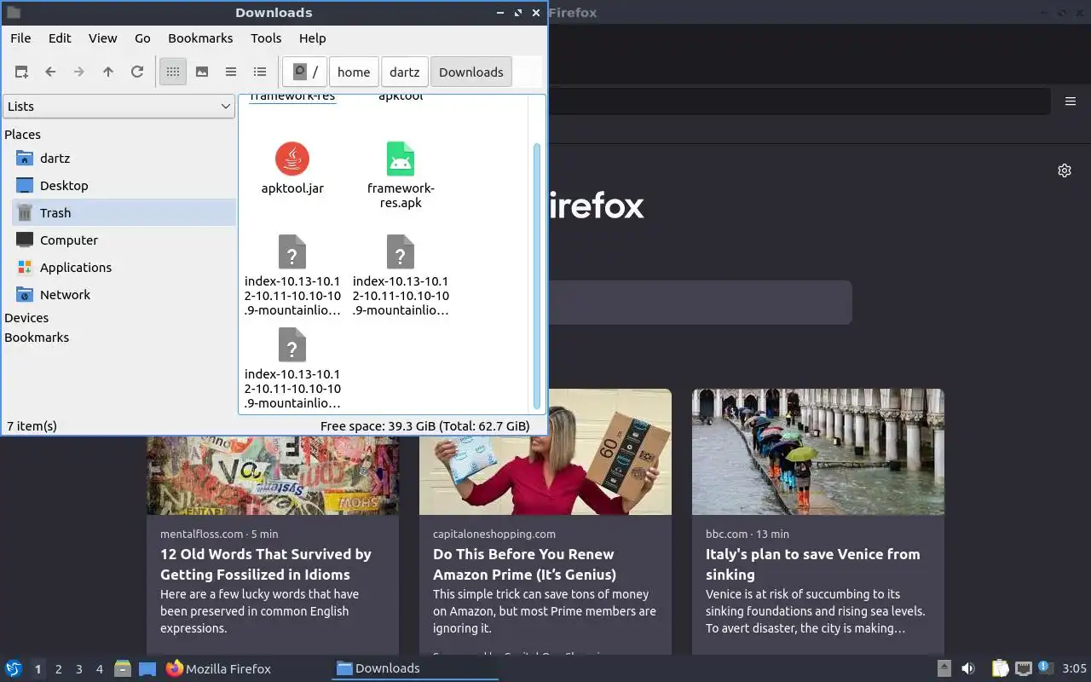Open the network tray icon

1024,669
